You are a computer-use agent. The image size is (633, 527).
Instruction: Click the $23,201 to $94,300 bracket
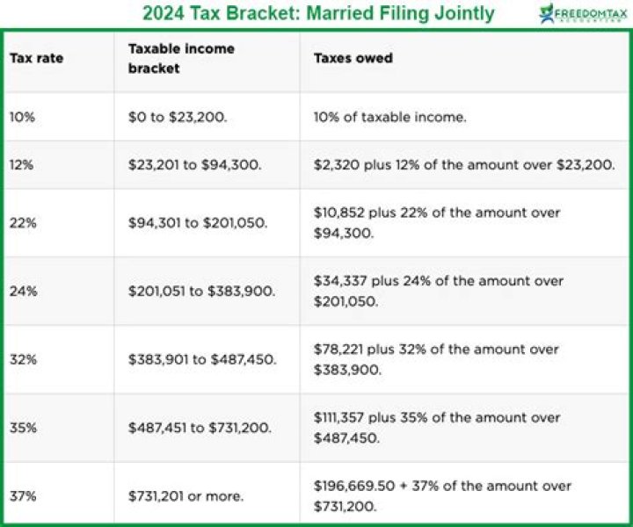(191, 164)
